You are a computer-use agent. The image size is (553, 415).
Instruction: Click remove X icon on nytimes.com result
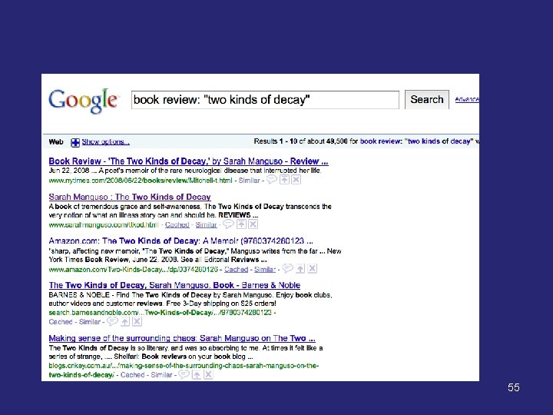296,180
